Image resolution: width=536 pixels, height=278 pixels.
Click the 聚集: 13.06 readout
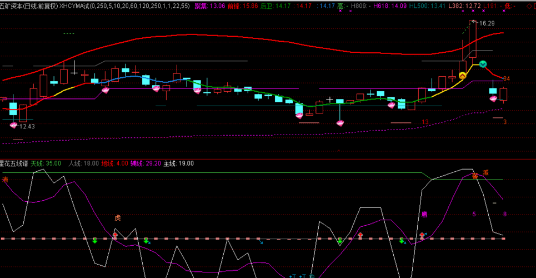[209, 6]
